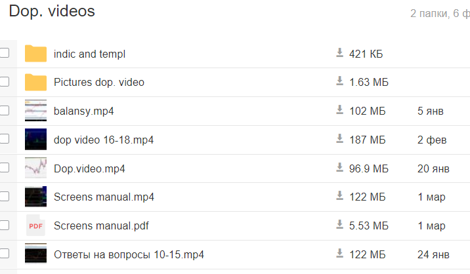Download dop video 16-18.mp4 file
Screen dimensions: 470x274
point(340,139)
